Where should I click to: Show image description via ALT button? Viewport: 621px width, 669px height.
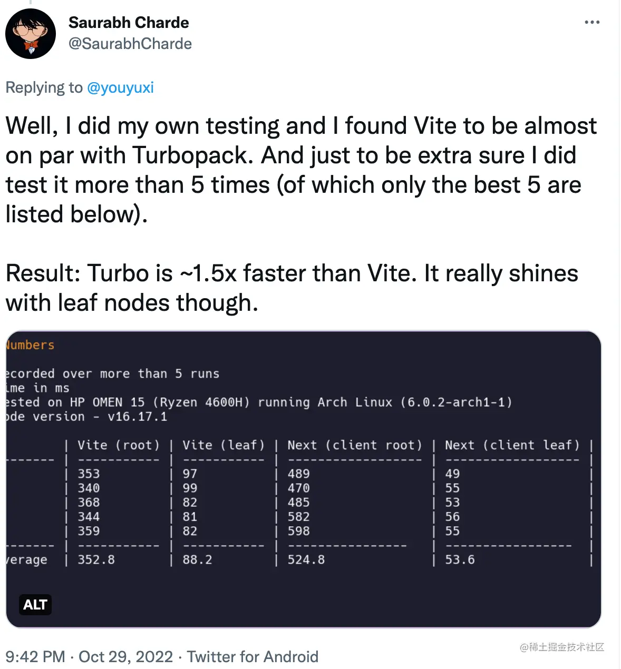[35, 605]
